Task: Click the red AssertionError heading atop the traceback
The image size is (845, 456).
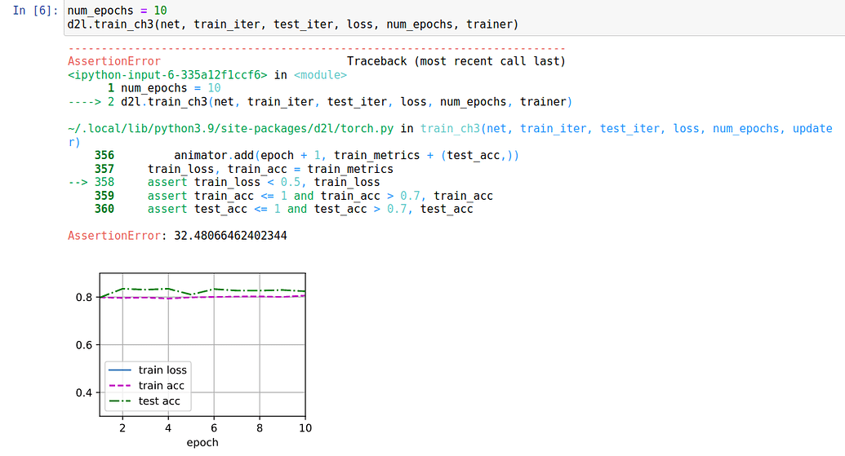Action: tap(114, 61)
